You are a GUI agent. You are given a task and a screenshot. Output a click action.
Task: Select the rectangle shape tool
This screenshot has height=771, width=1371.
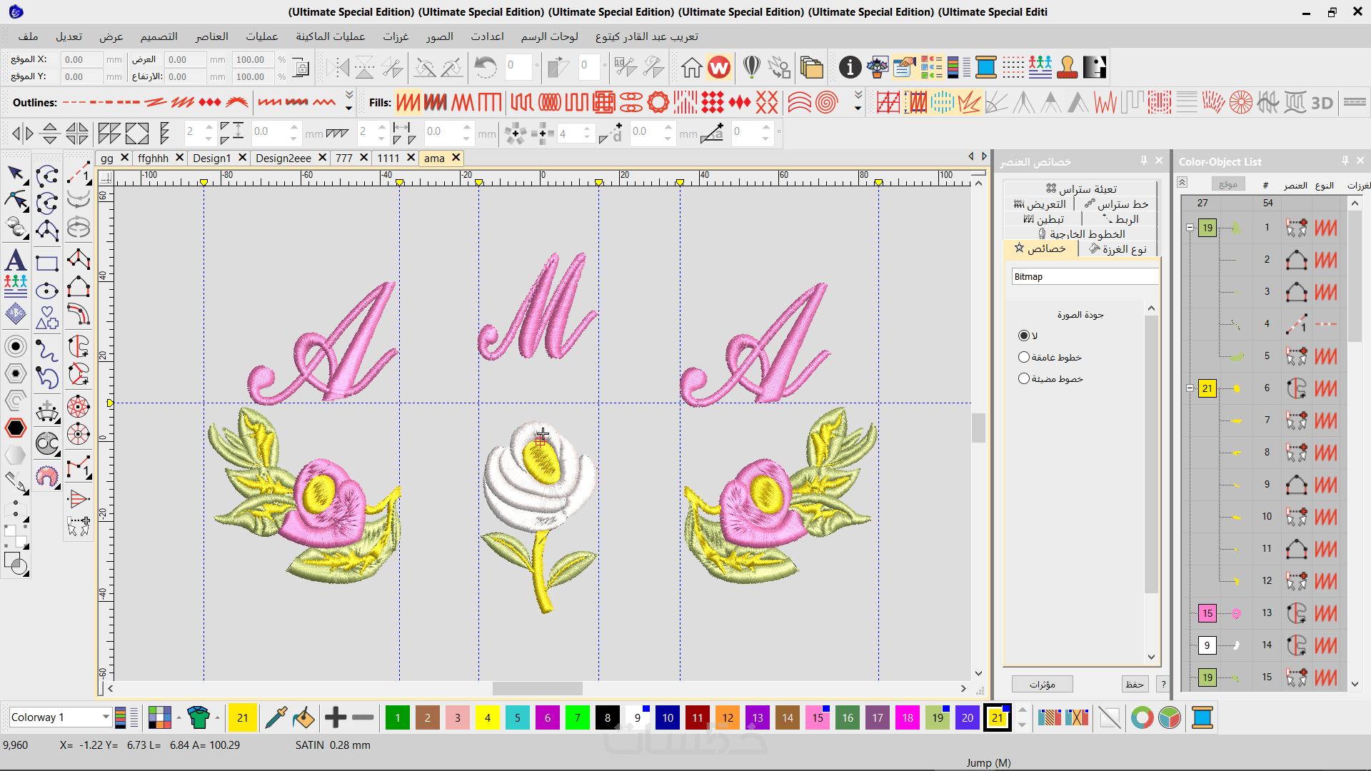tap(47, 263)
